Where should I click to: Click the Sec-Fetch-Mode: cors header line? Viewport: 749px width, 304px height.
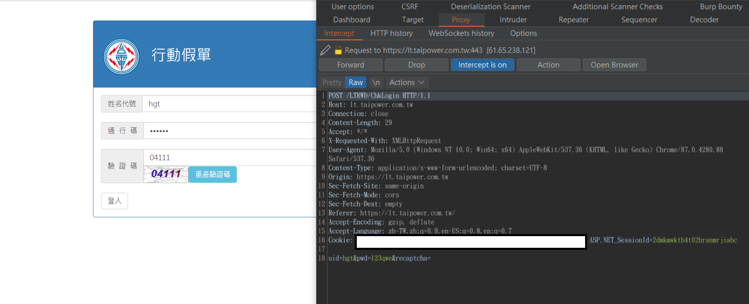(364, 195)
